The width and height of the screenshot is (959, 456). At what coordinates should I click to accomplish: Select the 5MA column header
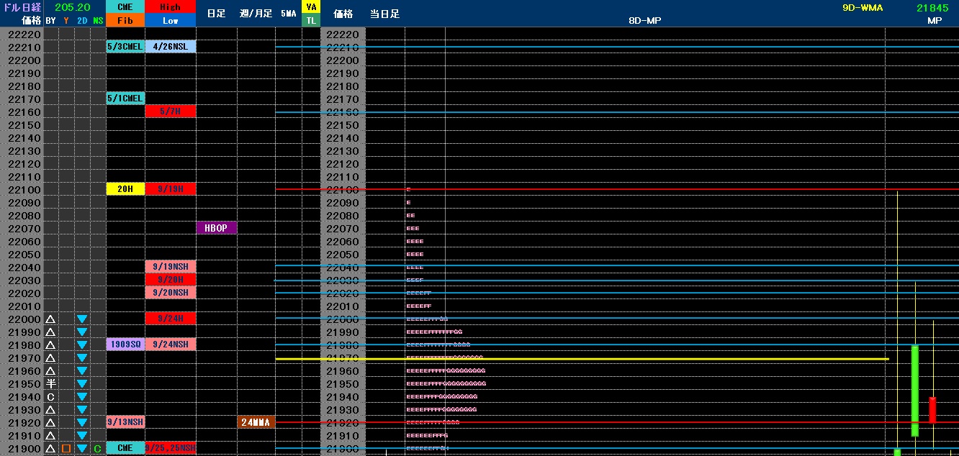(x=288, y=14)
